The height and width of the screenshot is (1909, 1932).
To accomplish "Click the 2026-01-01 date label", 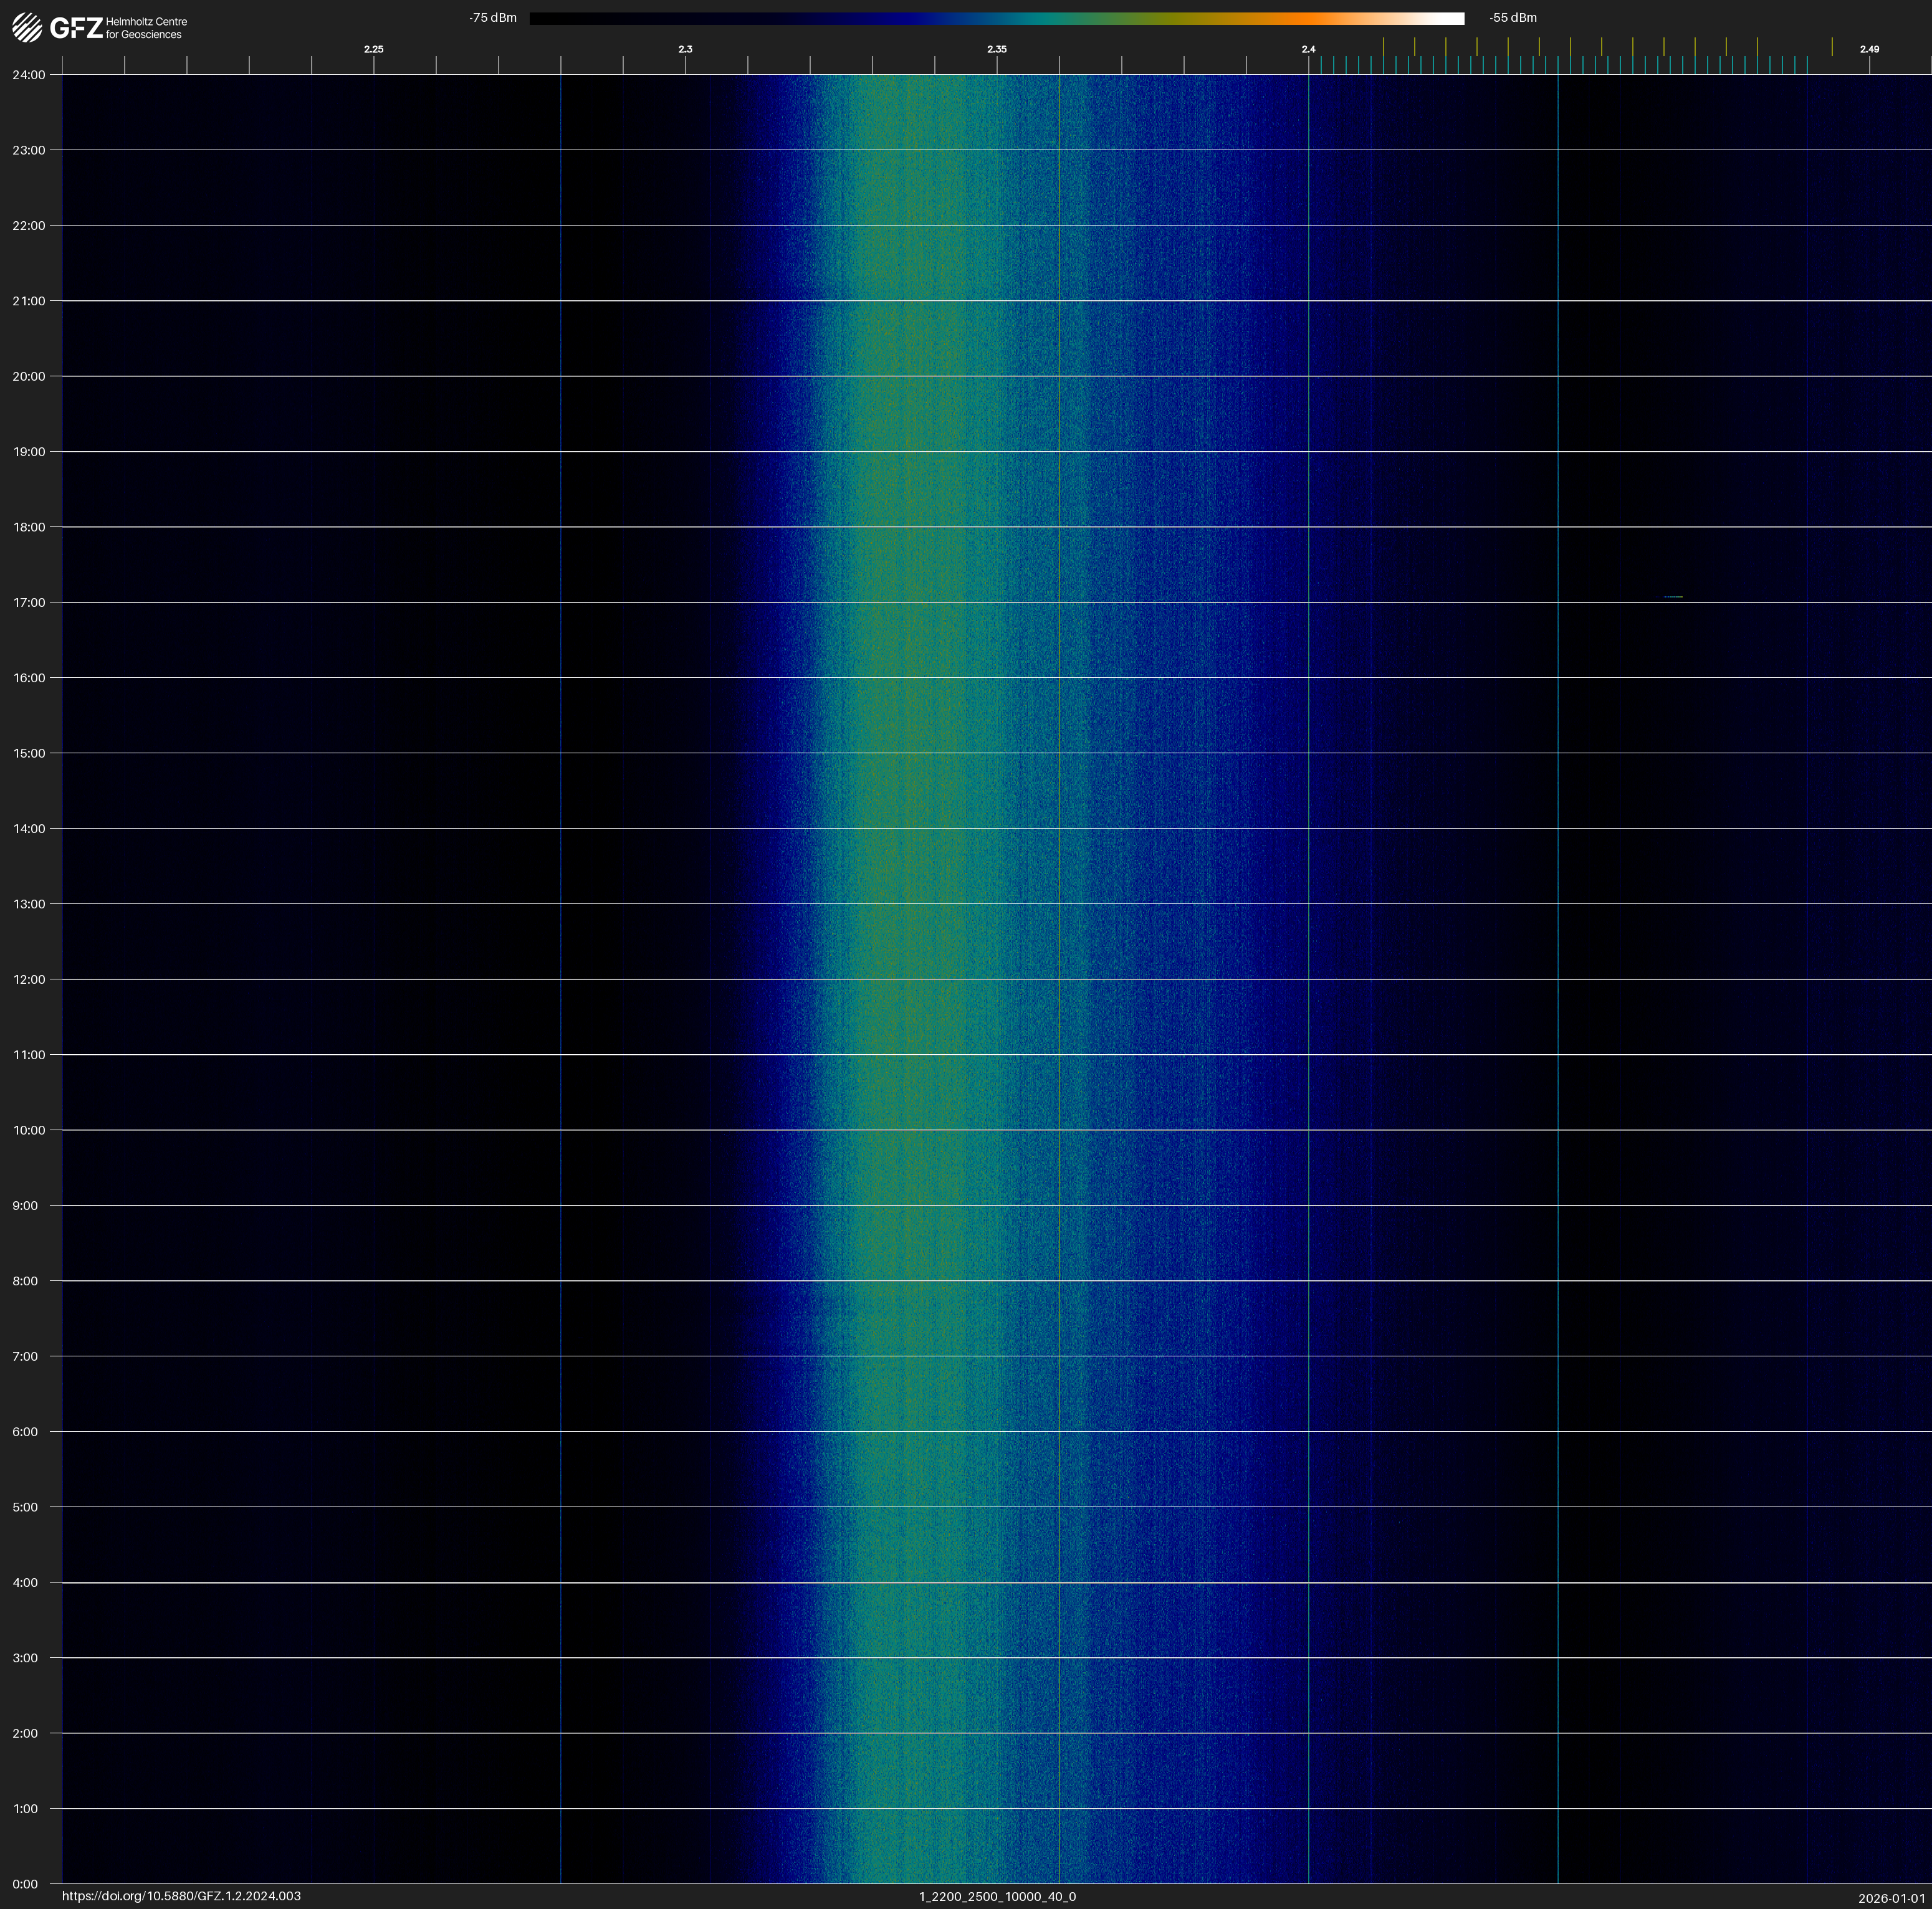I will click(1891, 1898).
